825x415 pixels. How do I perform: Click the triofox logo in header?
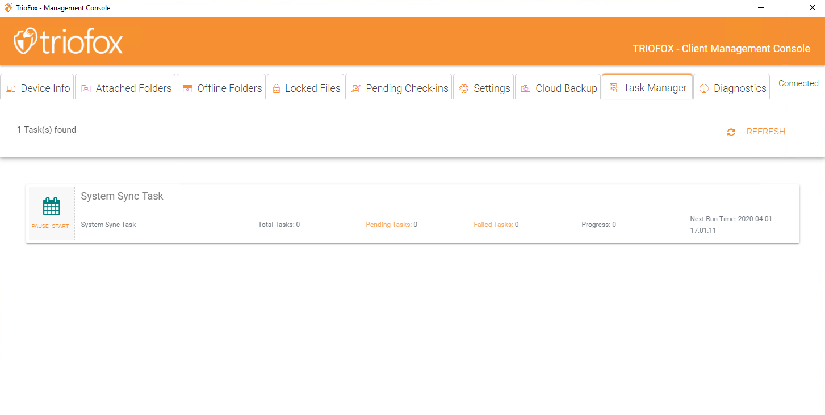(x=68, y=41)
